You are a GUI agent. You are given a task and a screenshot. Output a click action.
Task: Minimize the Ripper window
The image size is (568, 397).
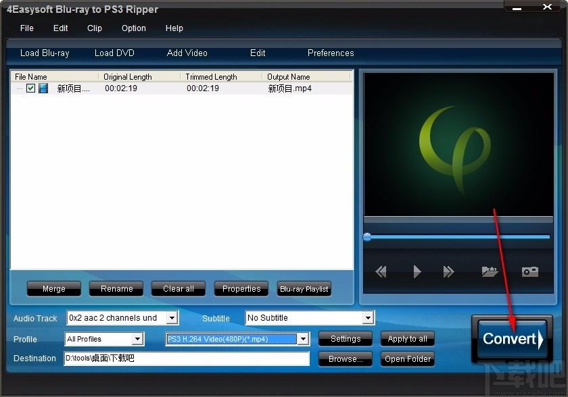517,7
